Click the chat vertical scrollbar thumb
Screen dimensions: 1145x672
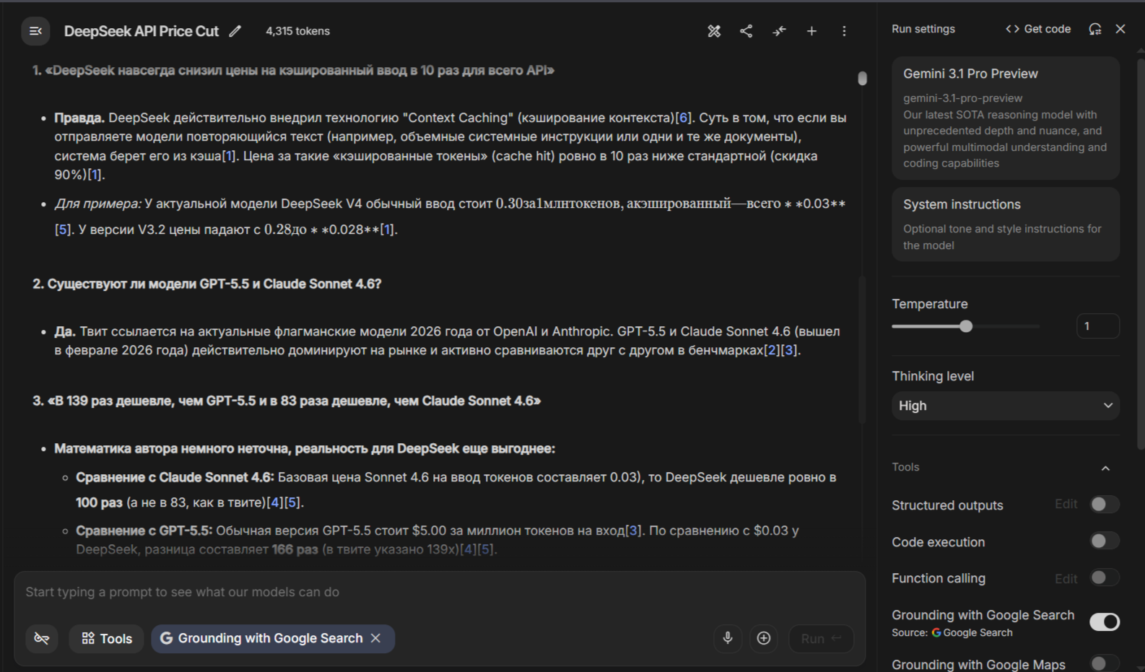862,79
